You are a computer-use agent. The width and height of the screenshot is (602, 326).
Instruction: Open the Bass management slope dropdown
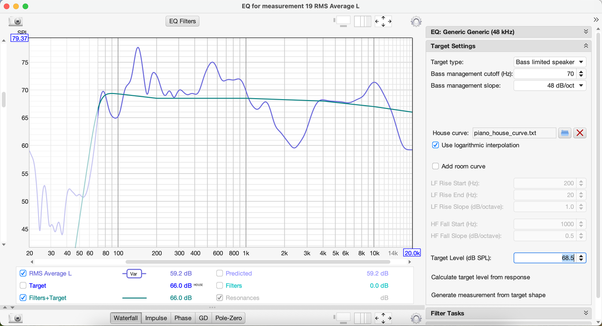pyautogui.click(x=550, y=85)
